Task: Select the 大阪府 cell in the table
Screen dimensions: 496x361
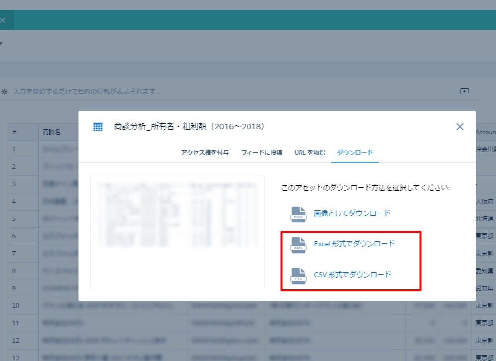Action: [x=484, y=202]
